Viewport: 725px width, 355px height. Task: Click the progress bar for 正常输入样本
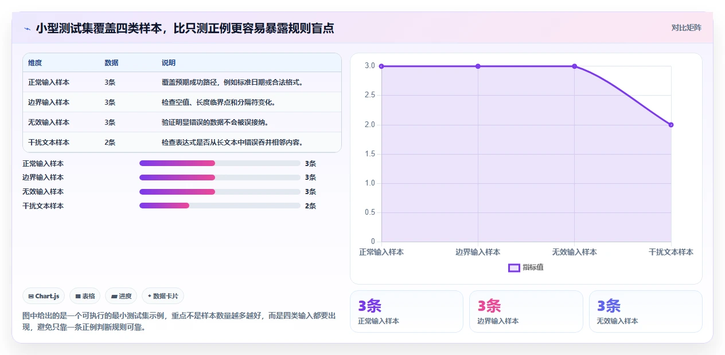tap(220, 163)
